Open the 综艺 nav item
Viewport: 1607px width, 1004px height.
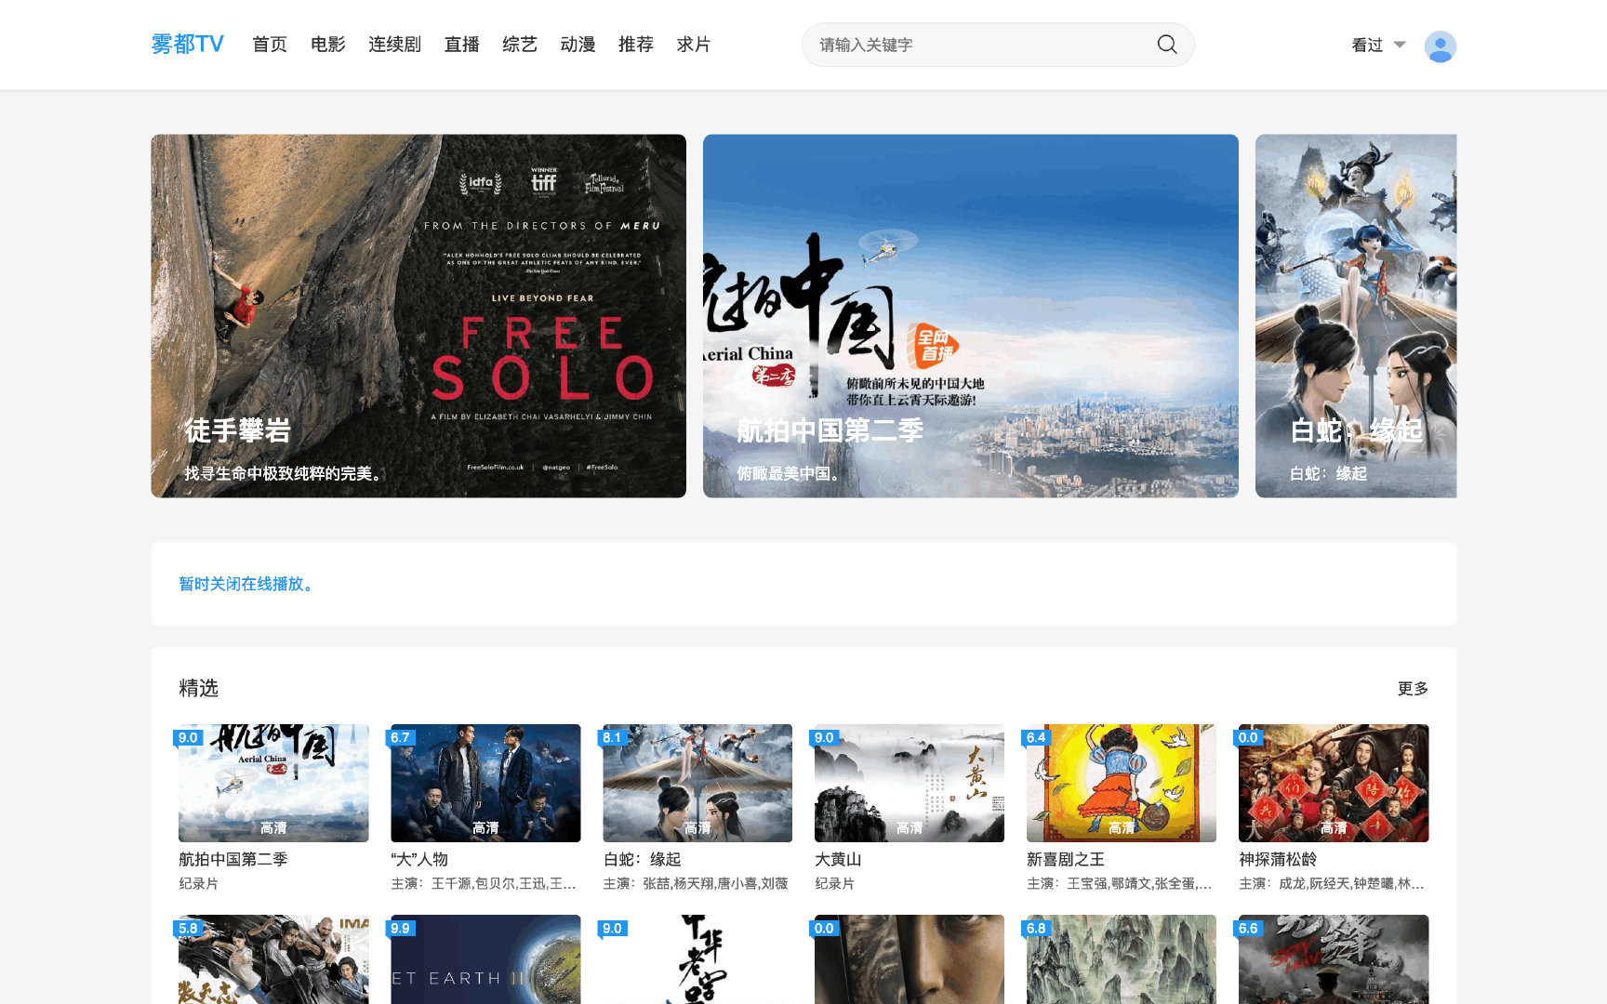pos(520,45)
